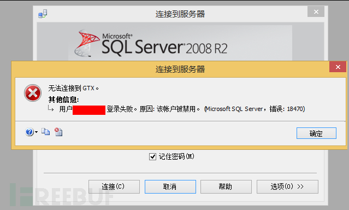Image resolution: width=349 pixels, height=210 pixels.
Task: Click the '其他信息:' heading
Action: pos(64,100)
